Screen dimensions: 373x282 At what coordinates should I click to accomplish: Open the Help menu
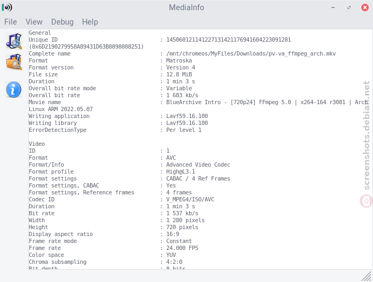tap(90, 22)
